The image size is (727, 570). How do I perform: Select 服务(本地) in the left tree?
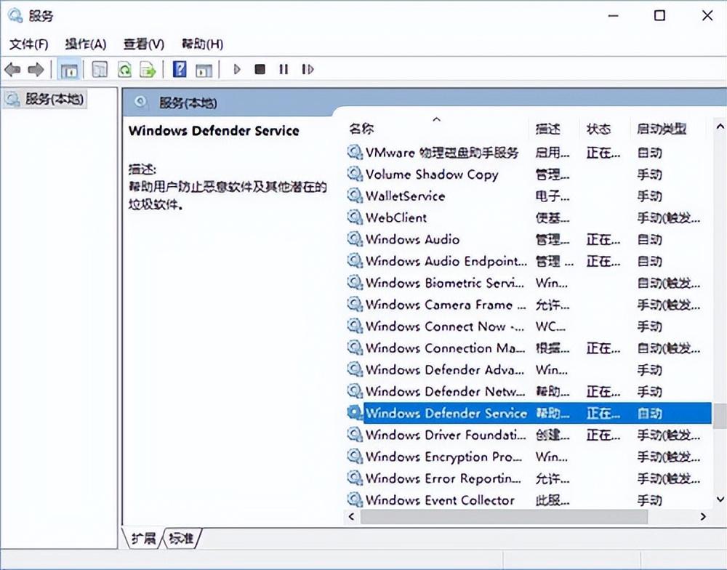pyautogui.click(x=45, y=99)
